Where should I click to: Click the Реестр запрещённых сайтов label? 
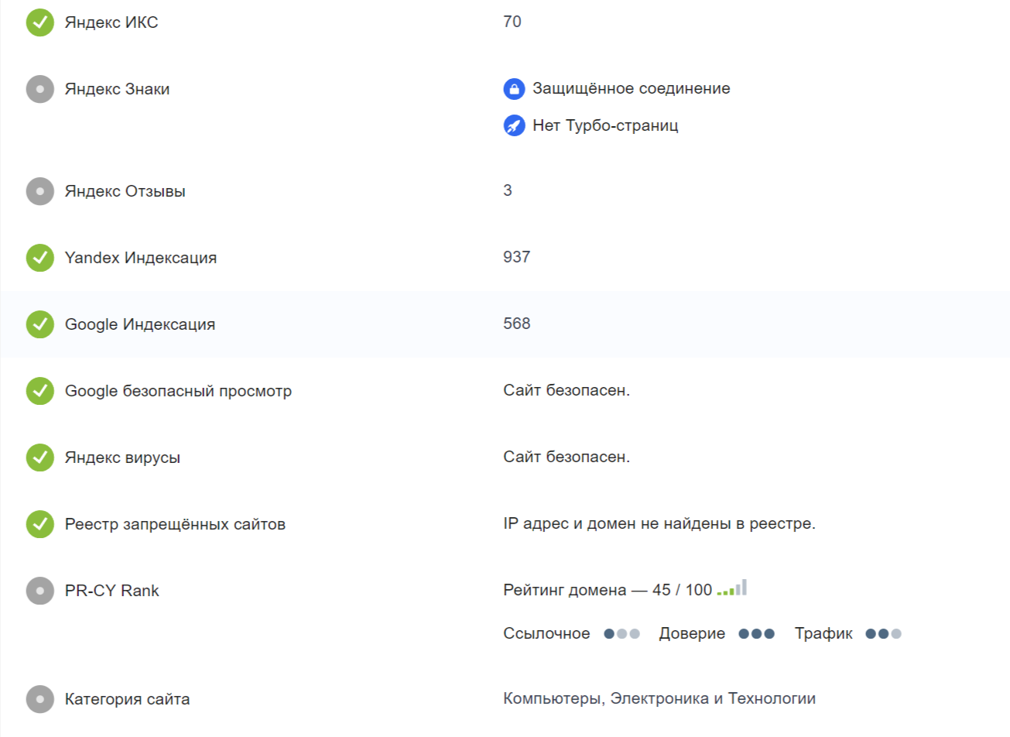point(175,524)
